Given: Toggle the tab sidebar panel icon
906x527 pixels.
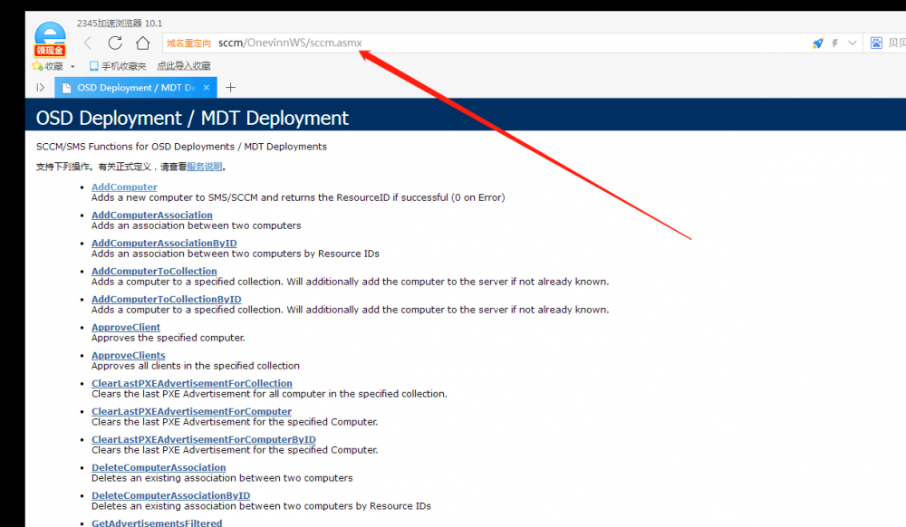Looking at the screenshot, I should (x=40, y=88).
